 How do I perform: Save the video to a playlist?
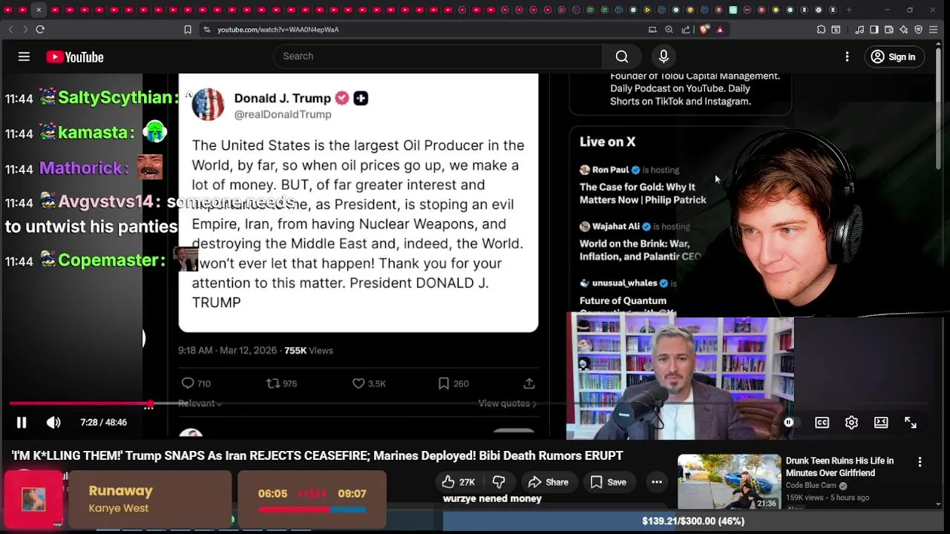coord(609,482)
